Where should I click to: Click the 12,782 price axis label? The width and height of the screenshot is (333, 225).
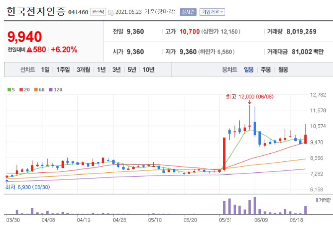pyautogui.click(x=318, y=95)
